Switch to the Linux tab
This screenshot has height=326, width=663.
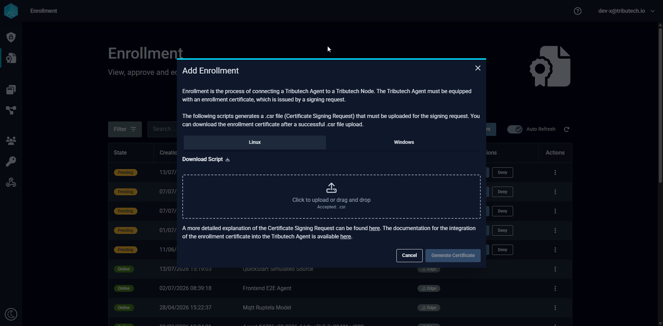(255, 142)
